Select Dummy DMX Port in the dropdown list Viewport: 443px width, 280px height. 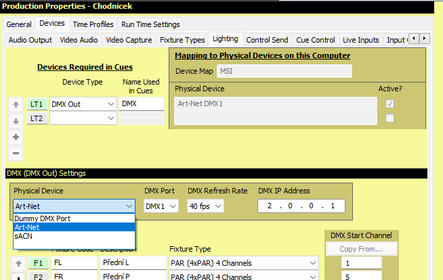click(x=42, y=218)
